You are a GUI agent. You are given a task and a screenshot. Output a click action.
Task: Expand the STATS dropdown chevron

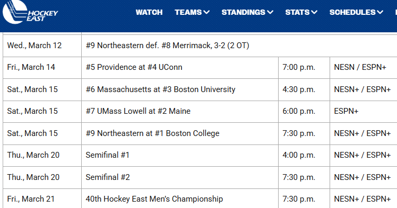tap(314, 12)
